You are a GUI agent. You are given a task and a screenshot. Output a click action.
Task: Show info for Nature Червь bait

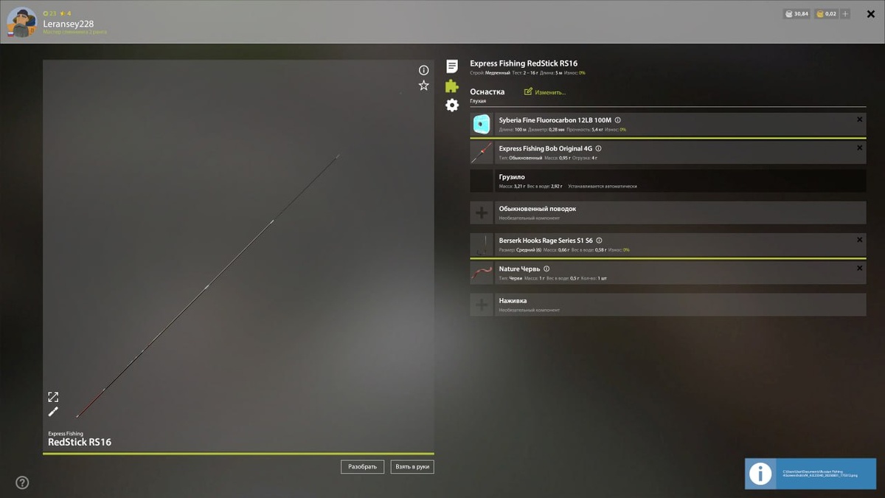[546, 269]
